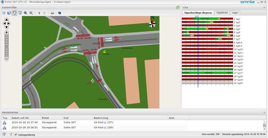The image size is (268, 138).
Task: Click the G4 Röd L1 238V description
Action: coord(104,128)
